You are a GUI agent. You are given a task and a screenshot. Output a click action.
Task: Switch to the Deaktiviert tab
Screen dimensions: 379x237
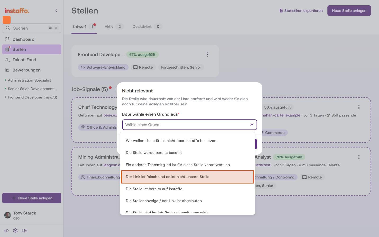coord(147,26)
